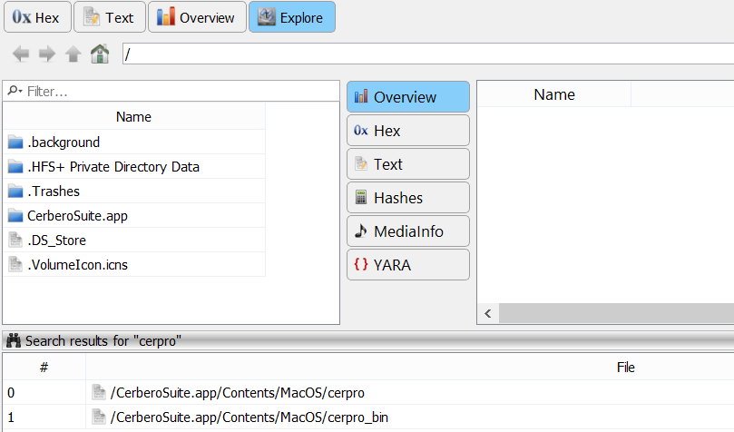The width and height of the screenshot is (734, 432).
Task: Select the .DS_Store file icon
Action: click(x=15, y=241)
